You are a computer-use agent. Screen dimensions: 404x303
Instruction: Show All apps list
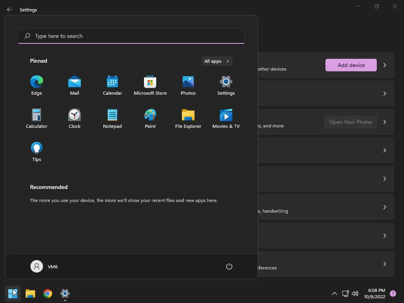click(217, 61)
